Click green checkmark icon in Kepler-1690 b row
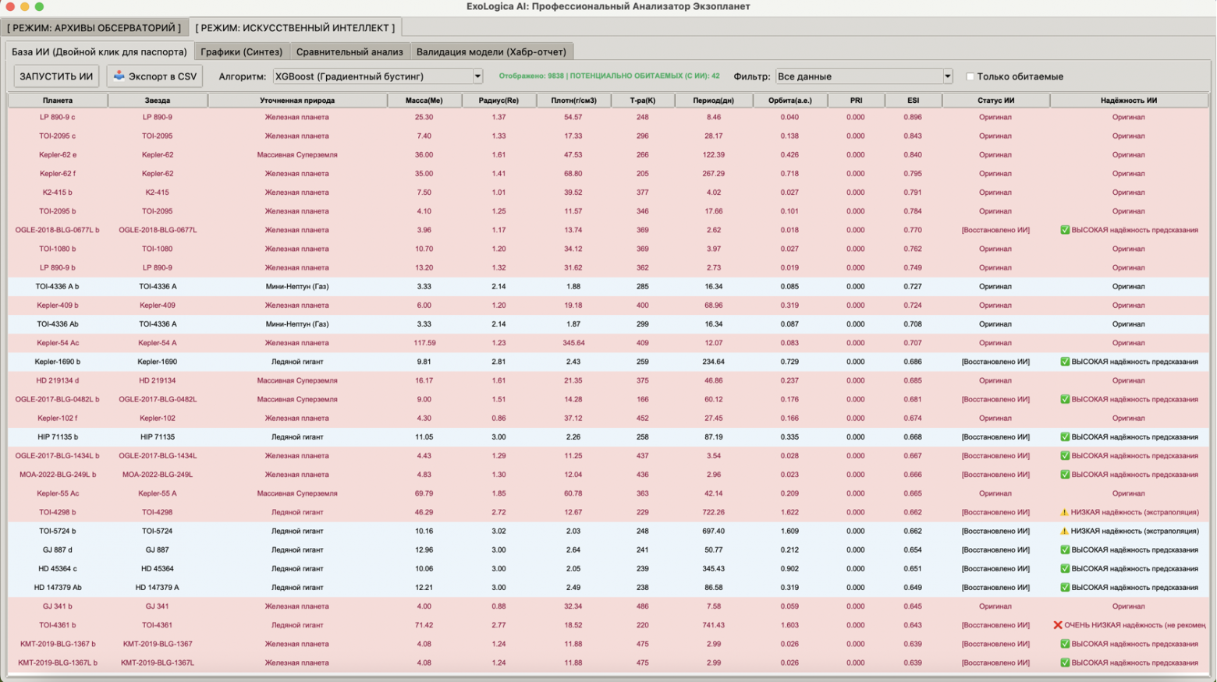The height and width of the screenshot is (682, 1217). [x=1065, y=362]
